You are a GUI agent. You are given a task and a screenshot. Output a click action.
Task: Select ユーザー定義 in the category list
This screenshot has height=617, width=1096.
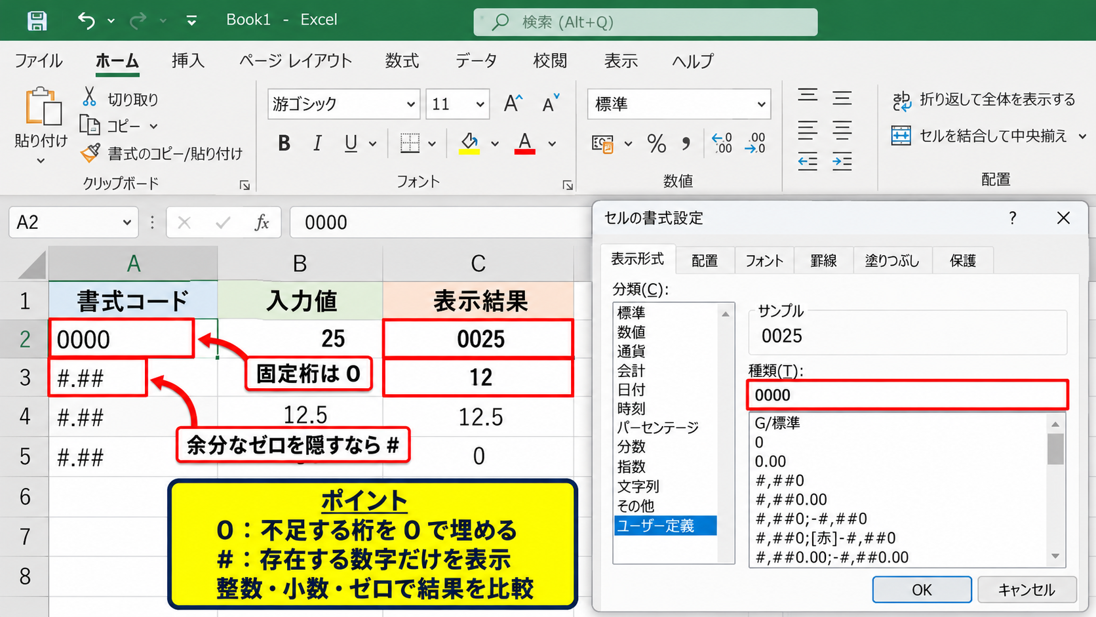[x=665, y=525]
